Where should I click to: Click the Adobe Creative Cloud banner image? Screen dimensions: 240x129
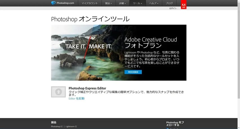coord(119,53)
